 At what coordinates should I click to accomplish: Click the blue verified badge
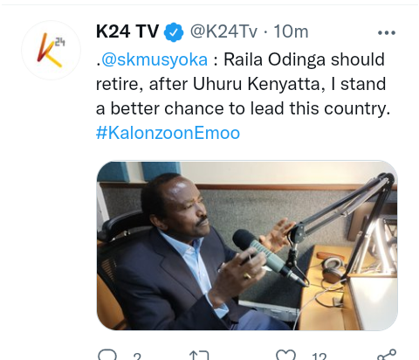(174, 32)
